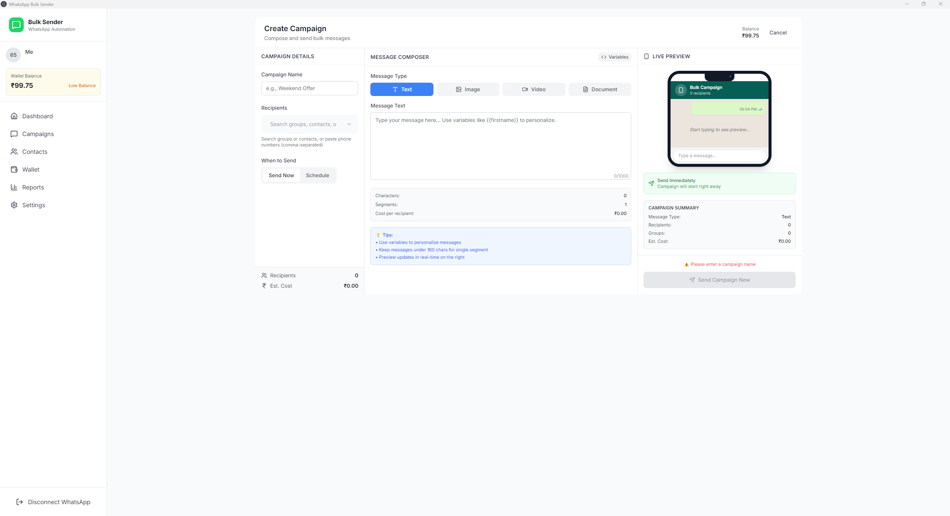
Task: Click the Campaign Name input field
Action: click(x=309, y=88)
